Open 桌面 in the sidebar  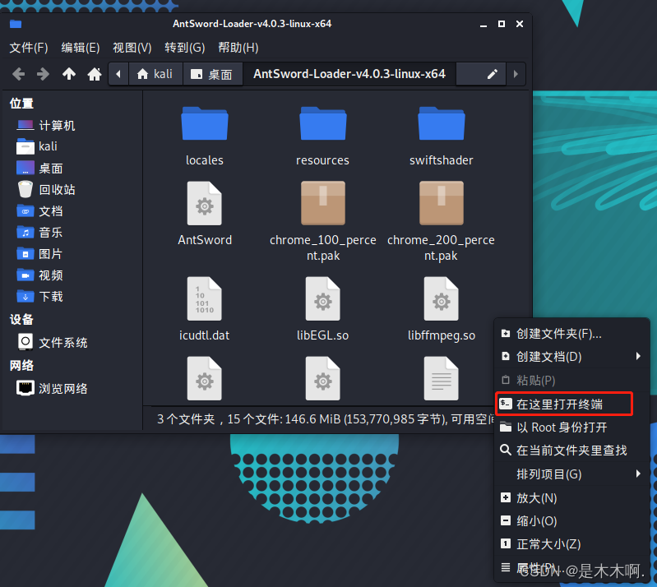tap(39, 168)
